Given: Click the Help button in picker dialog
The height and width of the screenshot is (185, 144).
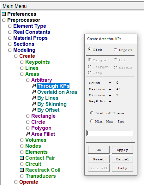Looking at the screenshot, I should point(123,168).
